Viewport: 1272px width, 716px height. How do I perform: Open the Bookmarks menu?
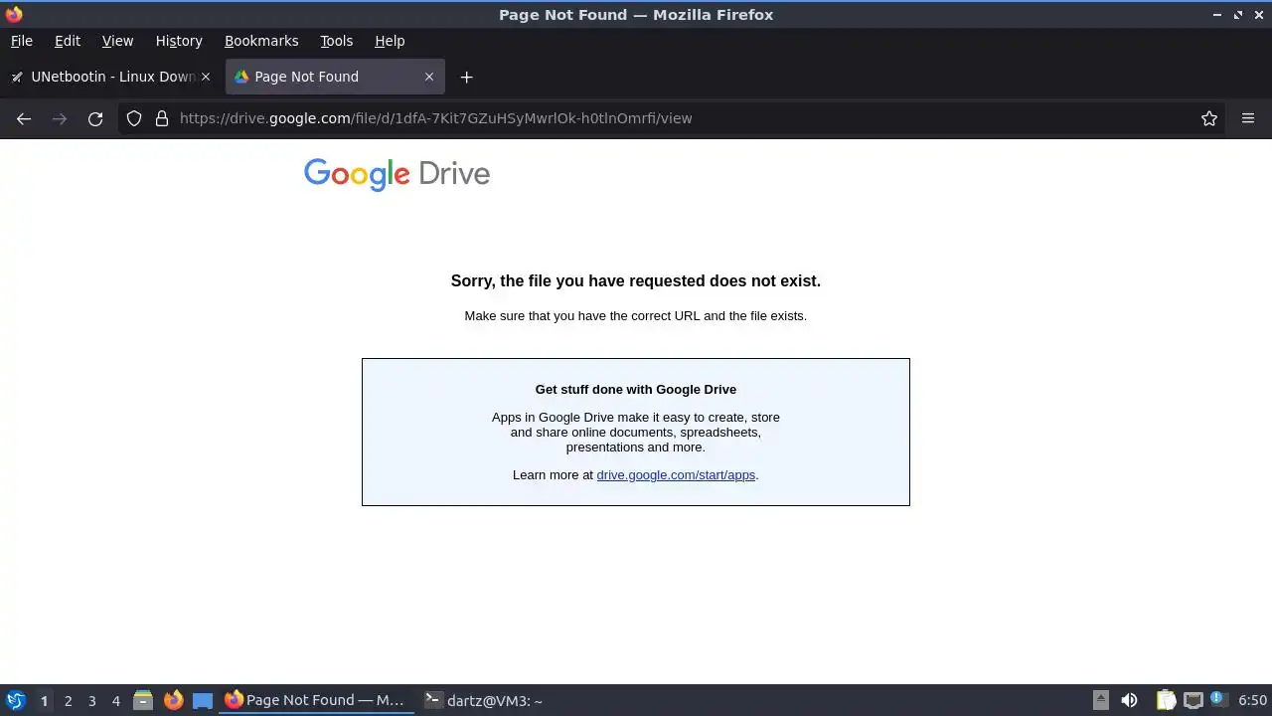pos(261,41)
